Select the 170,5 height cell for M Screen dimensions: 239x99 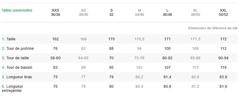[139, 39]
